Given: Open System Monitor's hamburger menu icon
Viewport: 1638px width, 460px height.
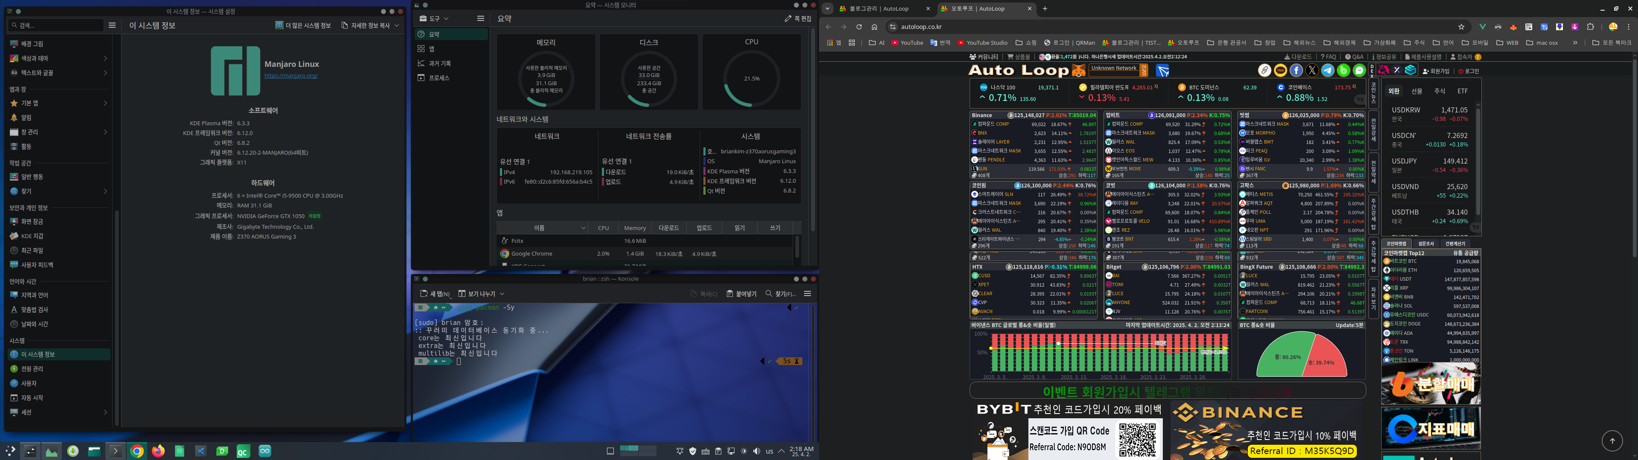Looking at the screenshot, I should pyautogui.click(x=481, y=18).
